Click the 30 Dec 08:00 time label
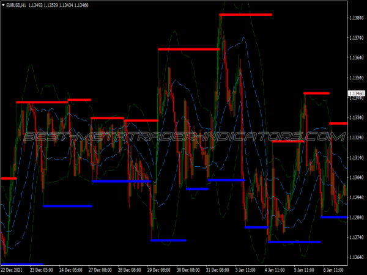Screen dimensions: 367x275 pos(188,270)
